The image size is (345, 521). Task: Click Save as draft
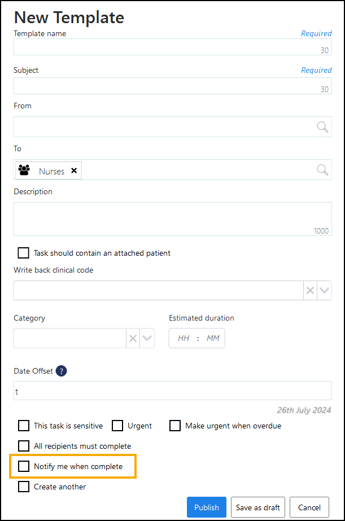(x=258, y=507)
